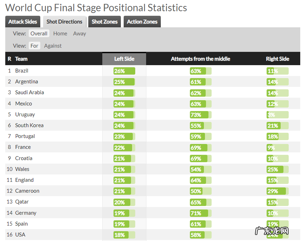302x241 pixels.
Task: Click Brazil's 26% left side bar
Action: pyautogui.click(x=124, y=71)
